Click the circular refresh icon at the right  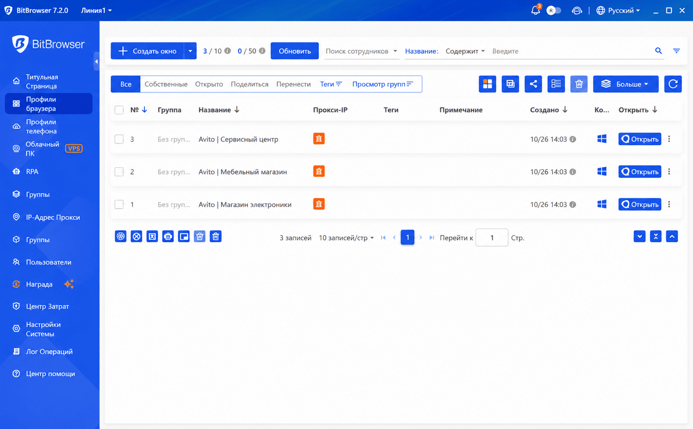point(673,84)
